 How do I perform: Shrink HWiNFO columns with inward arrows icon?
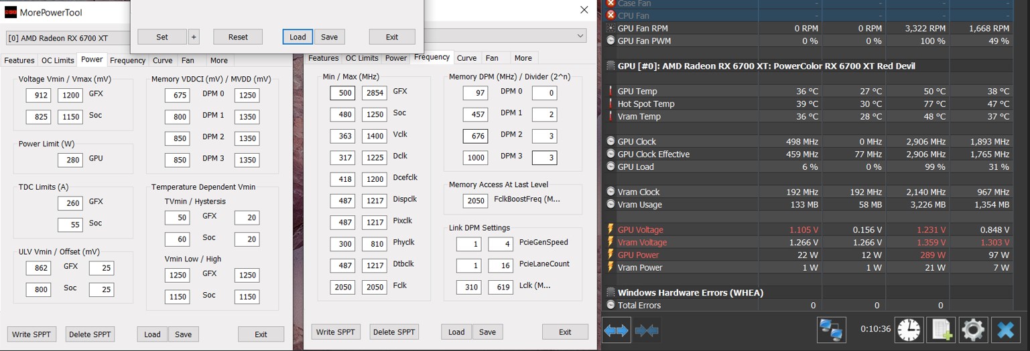(x=646, y=330)
